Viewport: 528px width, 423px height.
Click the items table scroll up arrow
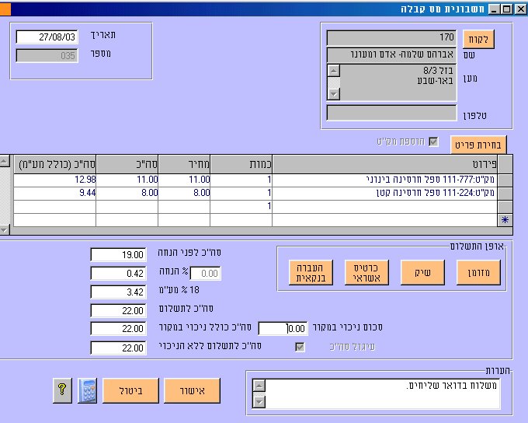point(5,161)
